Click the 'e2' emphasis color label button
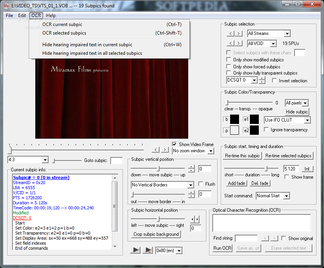Screen dimensions: 324x268 tap(246, 131)
